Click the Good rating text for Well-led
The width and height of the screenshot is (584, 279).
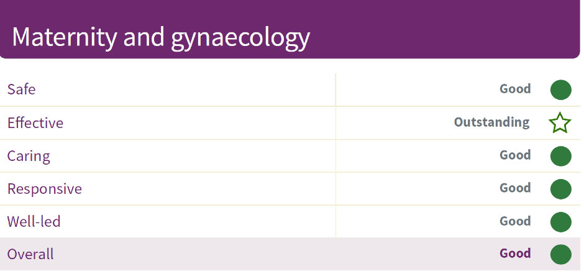click(515, 221)
